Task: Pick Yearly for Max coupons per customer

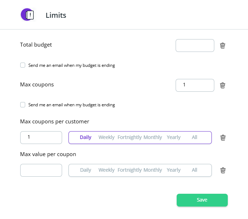Action: pyautogui.click(x=173, y=138)
